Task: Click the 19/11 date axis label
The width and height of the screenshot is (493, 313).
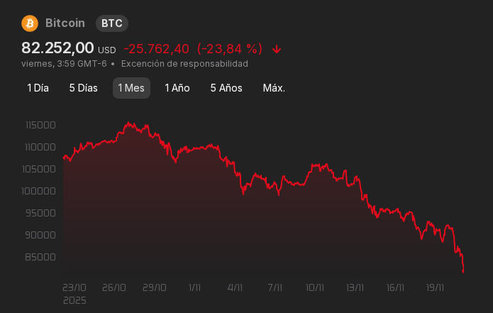Action: click(x=436, y=288)
